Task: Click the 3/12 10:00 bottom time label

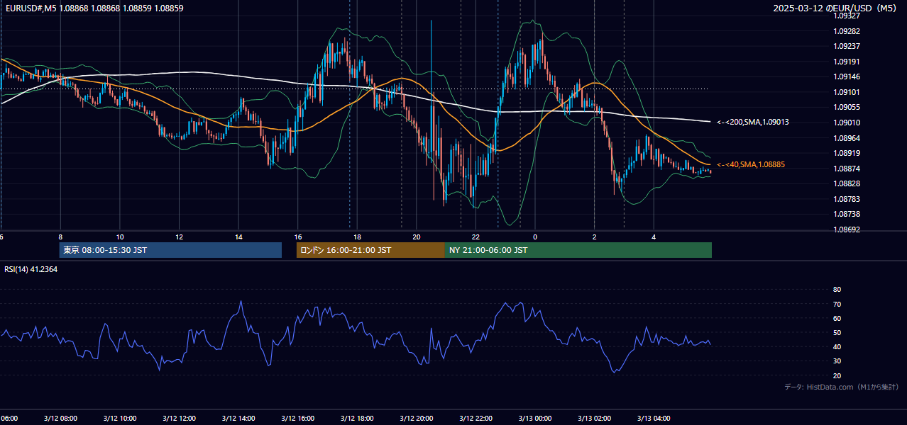Action: click(120, 419)
